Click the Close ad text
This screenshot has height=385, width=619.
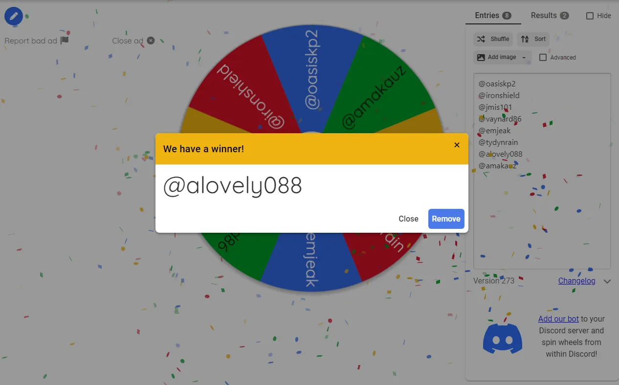(128, 41)
